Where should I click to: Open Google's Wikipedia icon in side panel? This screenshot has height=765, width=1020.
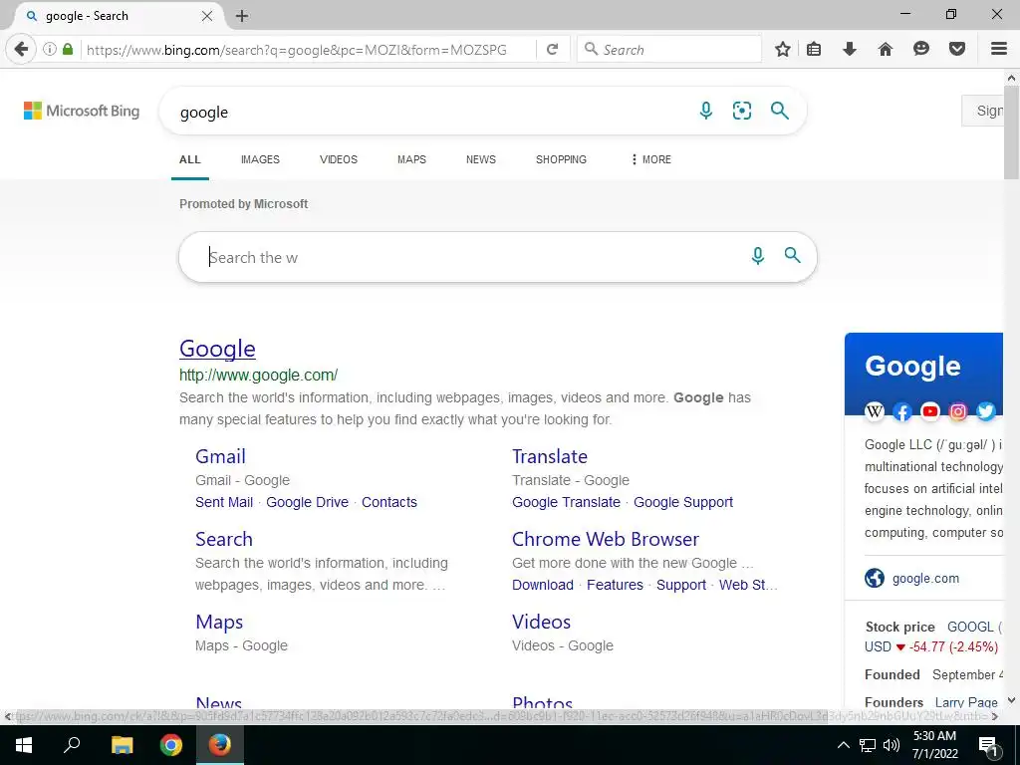pyautogui.click(x=875, y=411)
